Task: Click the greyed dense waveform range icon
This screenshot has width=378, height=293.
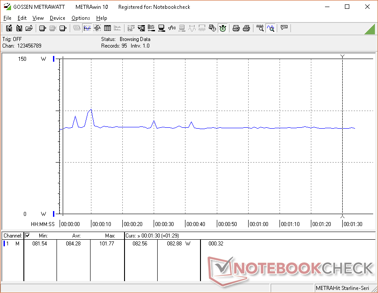Action: click(x=202, y=28)
